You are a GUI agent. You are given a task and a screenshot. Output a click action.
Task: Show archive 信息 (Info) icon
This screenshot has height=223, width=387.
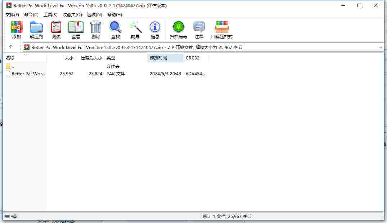pos(155,30)
